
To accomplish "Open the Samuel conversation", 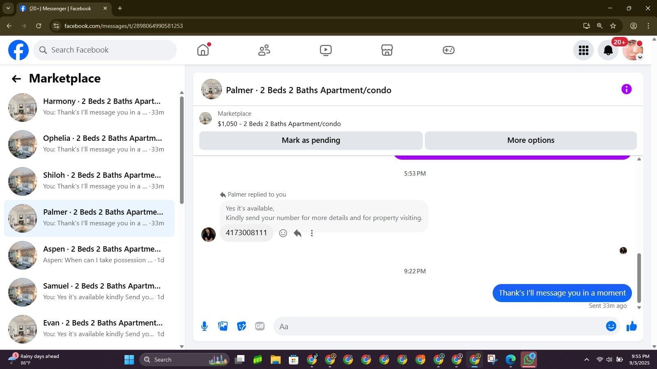I will click(x=89, y=292).
